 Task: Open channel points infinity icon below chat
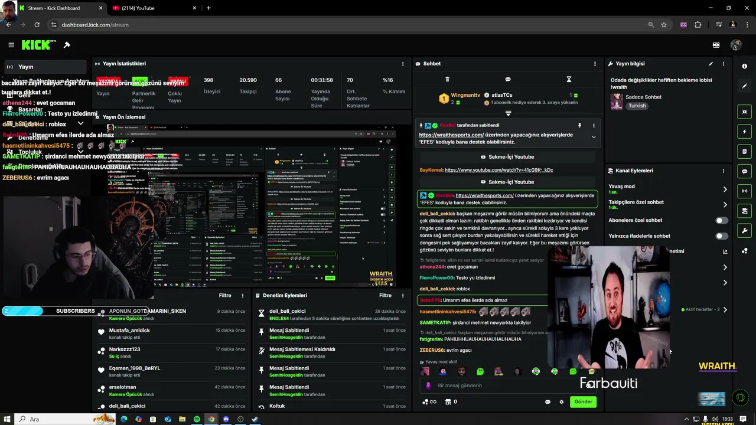429,402
